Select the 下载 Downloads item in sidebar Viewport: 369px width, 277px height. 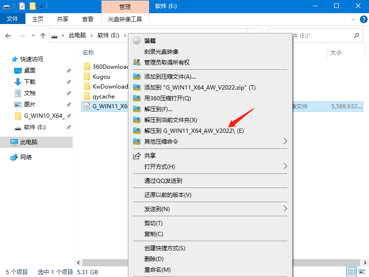30,81
